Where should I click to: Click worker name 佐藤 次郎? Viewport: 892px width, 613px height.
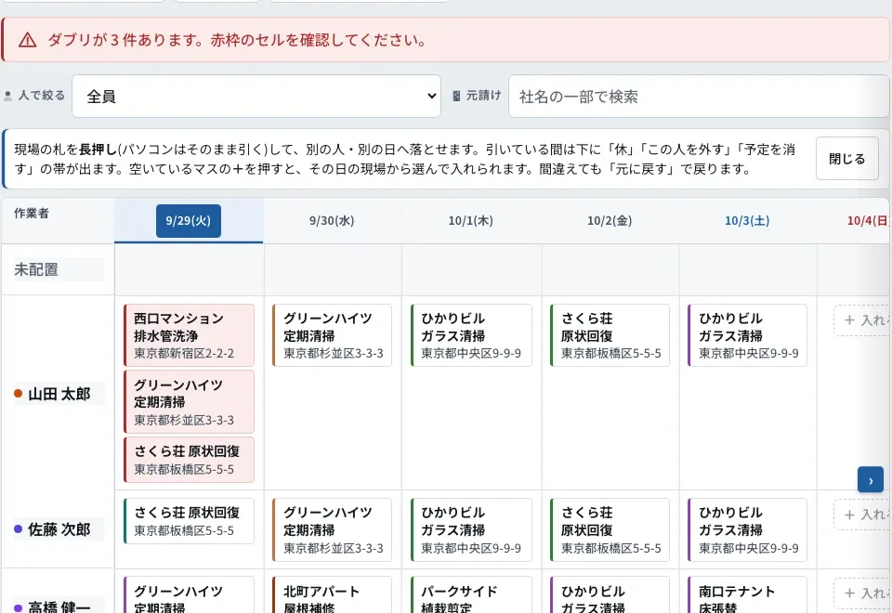(59, 529)
